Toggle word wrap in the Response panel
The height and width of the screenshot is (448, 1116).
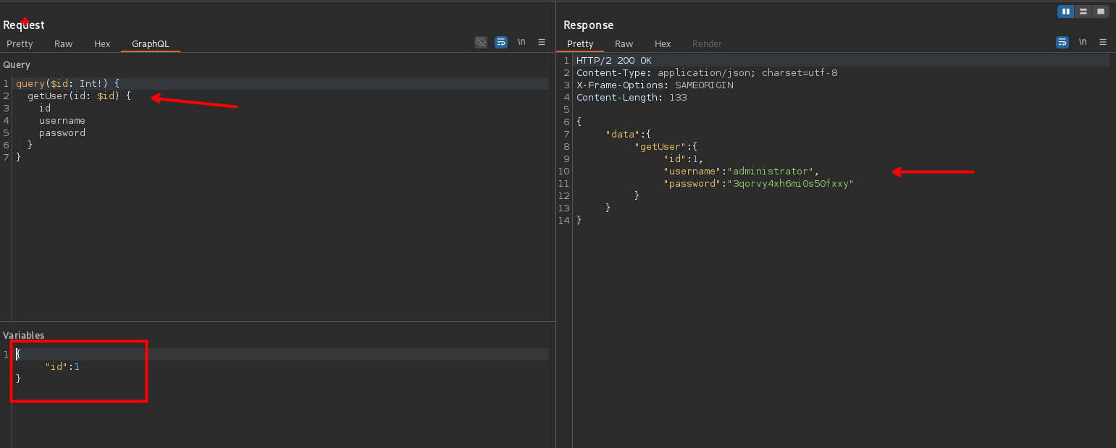click(x=1062, y=43)
